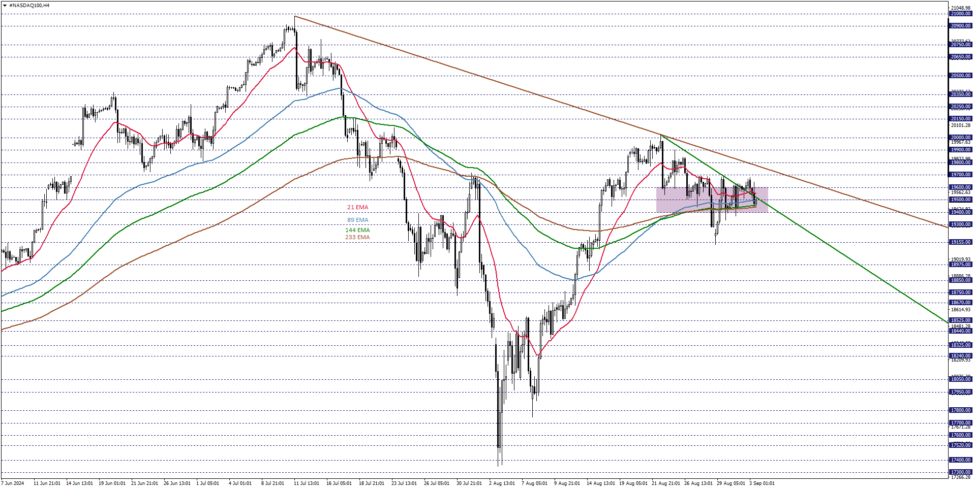Click the 20650.00 price level label

pyautogui.click(x=960, y=57)
